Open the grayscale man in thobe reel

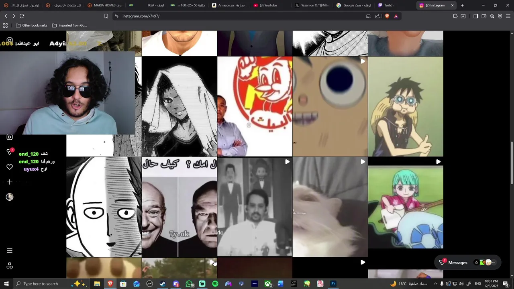(255, 207)
